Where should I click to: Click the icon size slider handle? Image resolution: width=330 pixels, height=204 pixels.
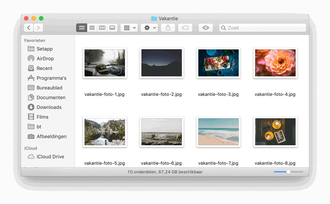point(288,172)
